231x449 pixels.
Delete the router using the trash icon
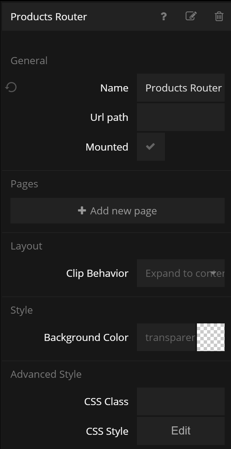219,17
